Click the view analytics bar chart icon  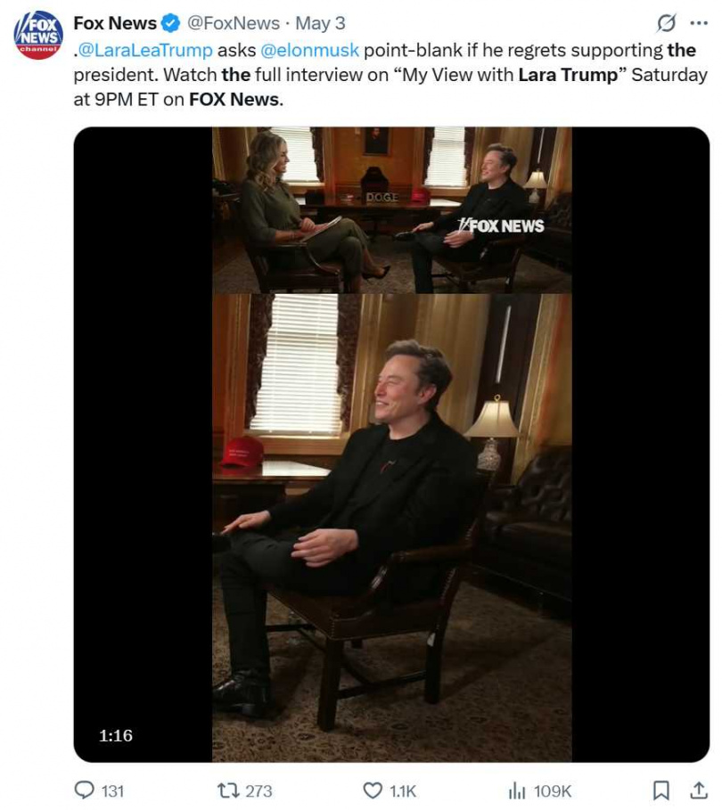click(517, 790)
